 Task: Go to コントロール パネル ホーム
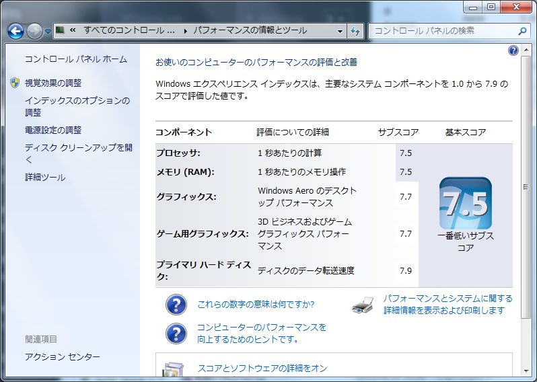tap(75, 59)
